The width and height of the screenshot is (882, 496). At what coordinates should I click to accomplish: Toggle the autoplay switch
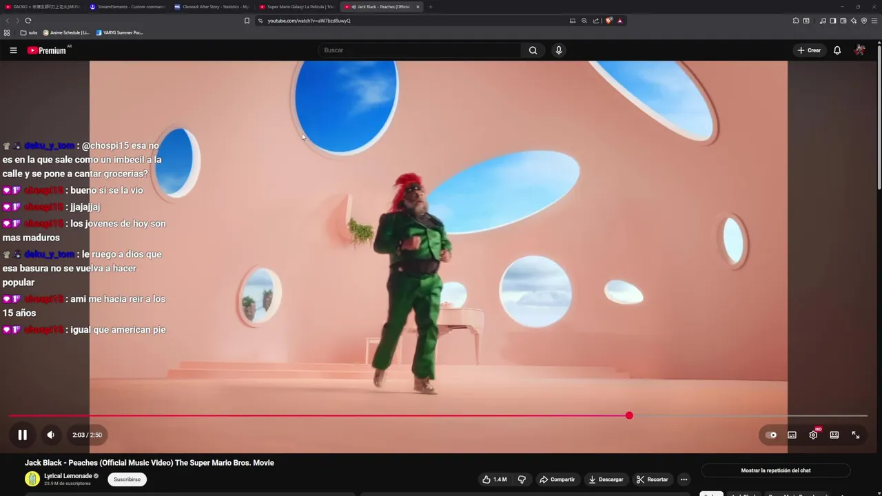pyautogui.click(x=771, y=435)
